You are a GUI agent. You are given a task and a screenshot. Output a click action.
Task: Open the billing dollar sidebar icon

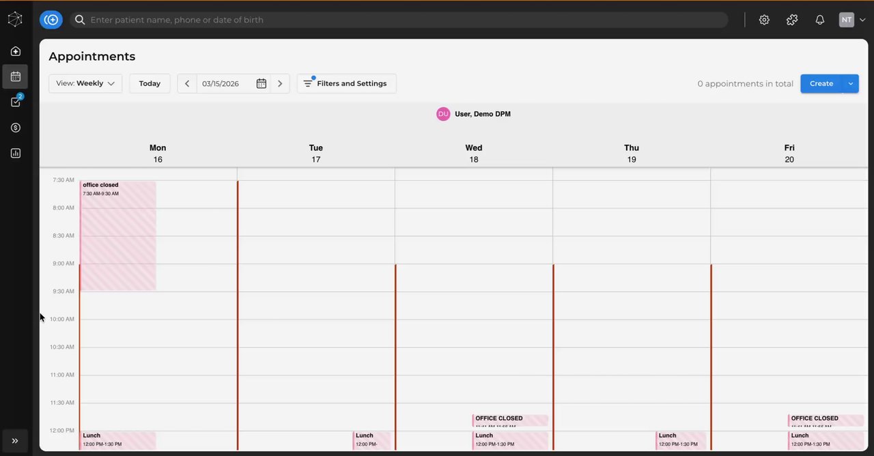(x=15, y=128)
